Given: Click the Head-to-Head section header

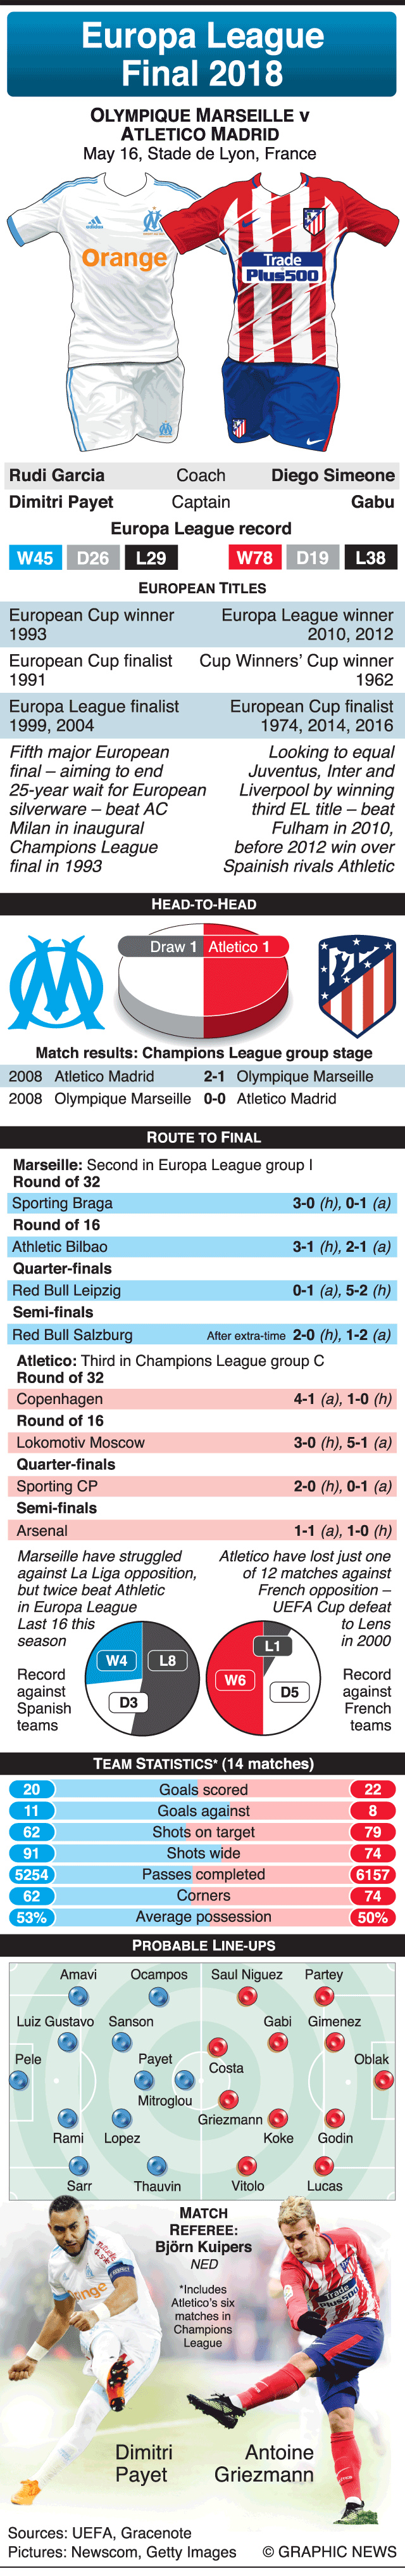Looking at the screenshot, I should [x=202, y=904].
